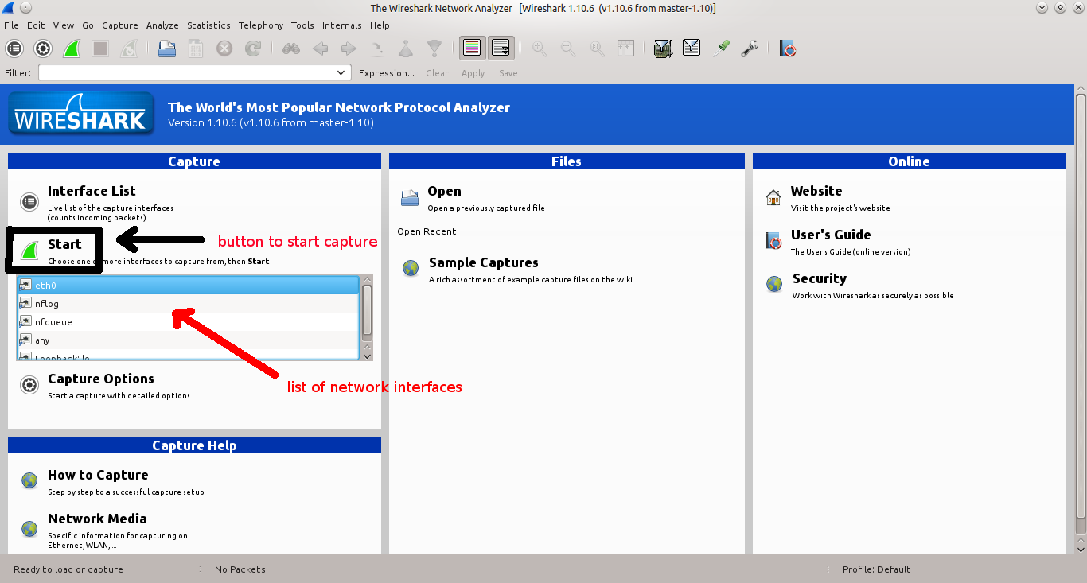
Task: Expand the Filter history dropdown arrow
Action: (342, 72)
